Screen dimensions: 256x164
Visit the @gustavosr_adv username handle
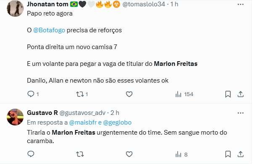click(82, 113)
